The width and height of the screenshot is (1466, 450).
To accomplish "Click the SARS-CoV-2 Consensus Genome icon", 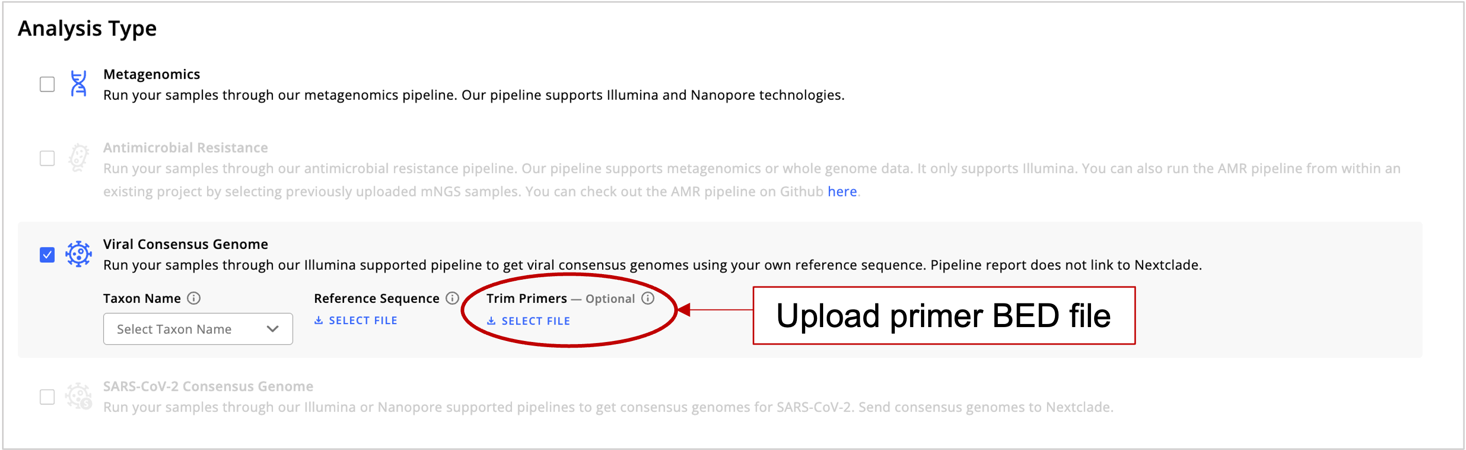I will coord(78,396).
